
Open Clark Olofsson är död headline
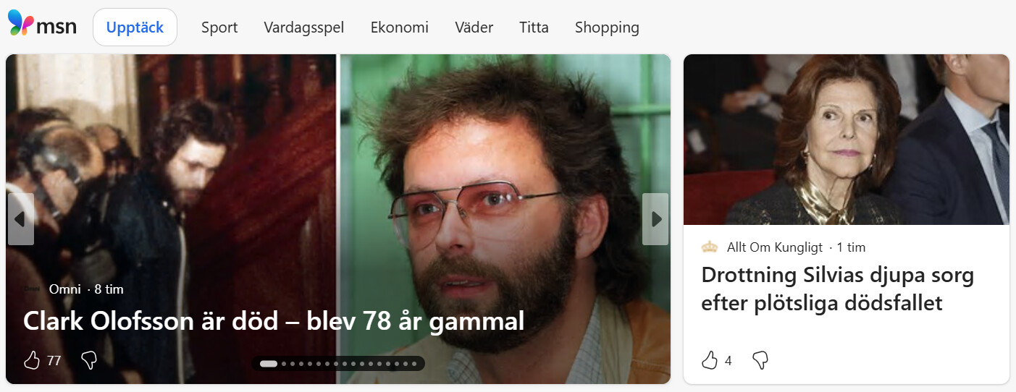pyautogui.click(x=274, y=321)
